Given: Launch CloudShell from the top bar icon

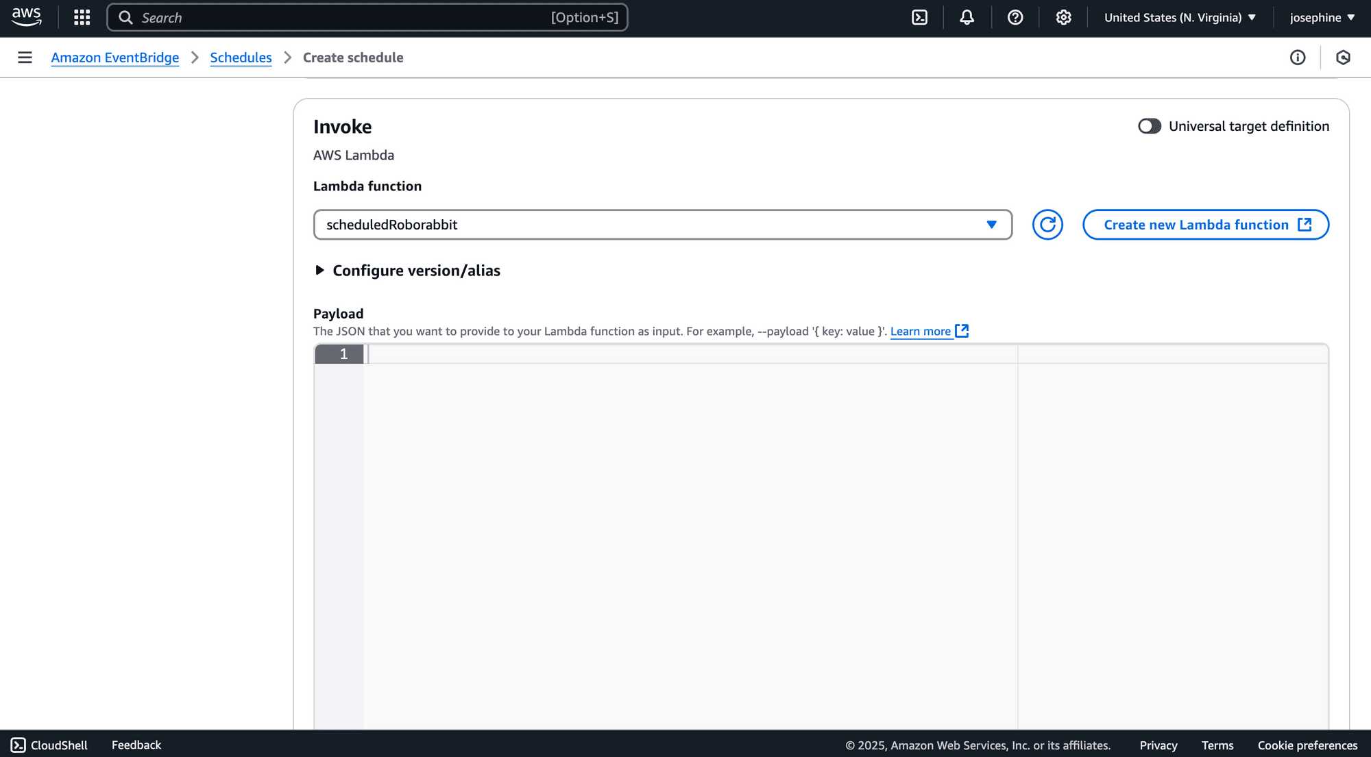Looking at the screenshot, I should [x=919, y=18].
